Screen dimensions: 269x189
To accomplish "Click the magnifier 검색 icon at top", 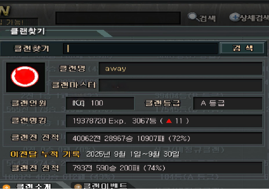I will [193, 17].
